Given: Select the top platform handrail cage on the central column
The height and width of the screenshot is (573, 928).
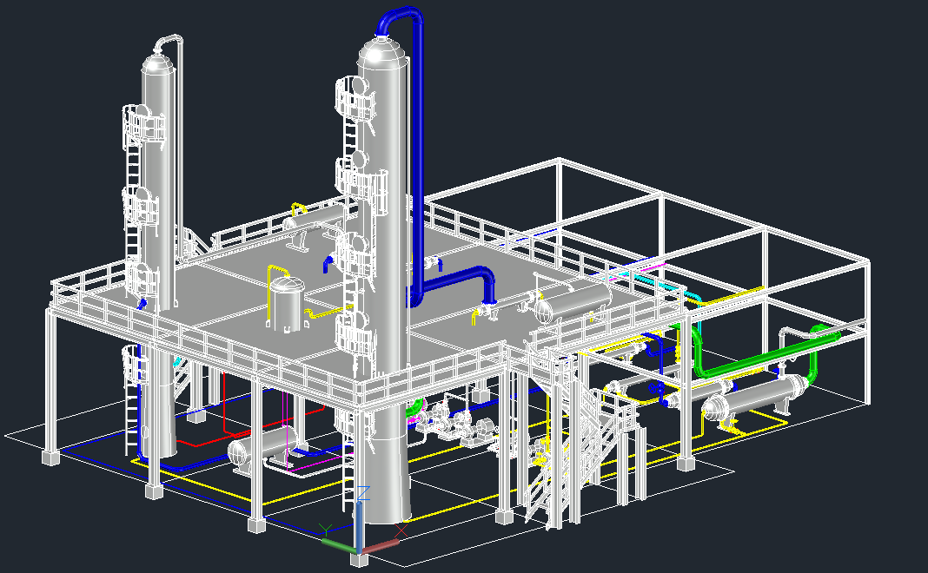Looking at the screenshot, I should pyautogui.click(x=355, y=97).
